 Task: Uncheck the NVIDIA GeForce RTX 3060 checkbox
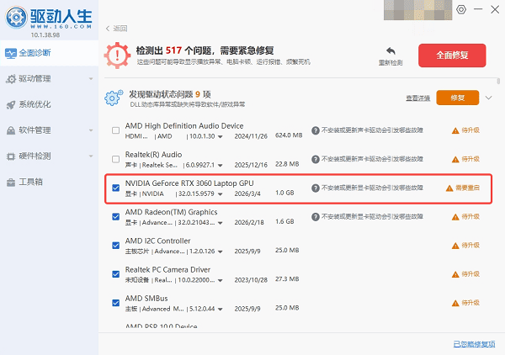[115, 188]
